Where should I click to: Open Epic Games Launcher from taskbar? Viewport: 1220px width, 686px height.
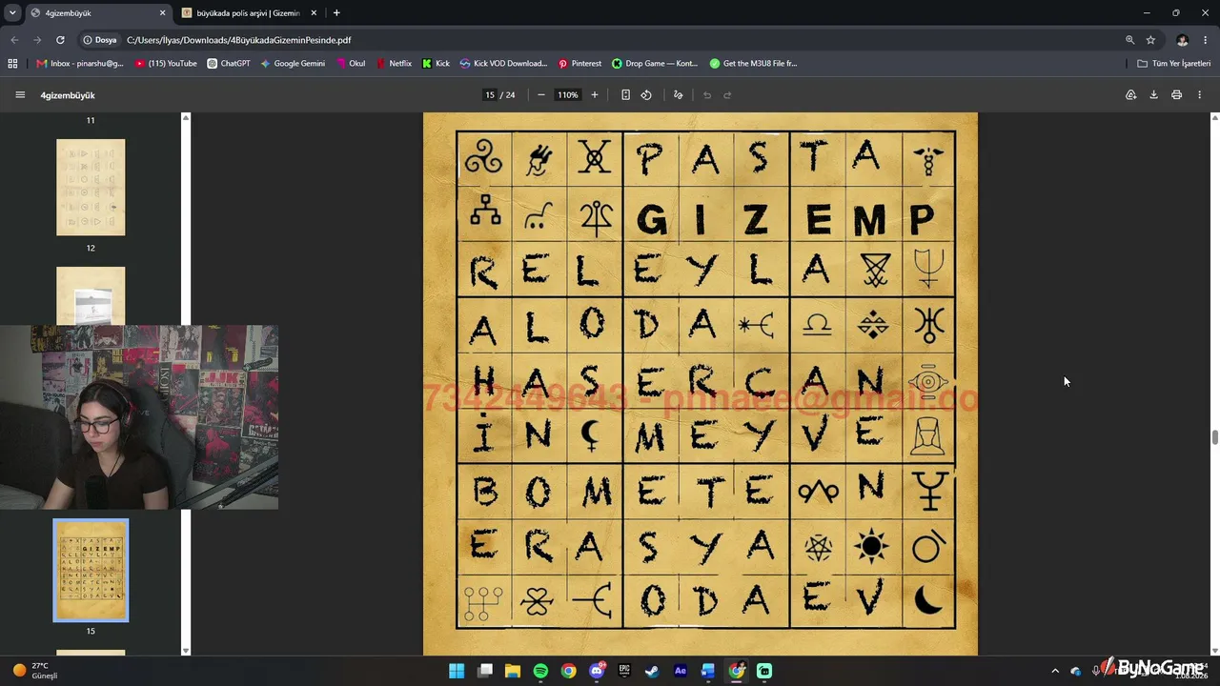tap(624, 671)
